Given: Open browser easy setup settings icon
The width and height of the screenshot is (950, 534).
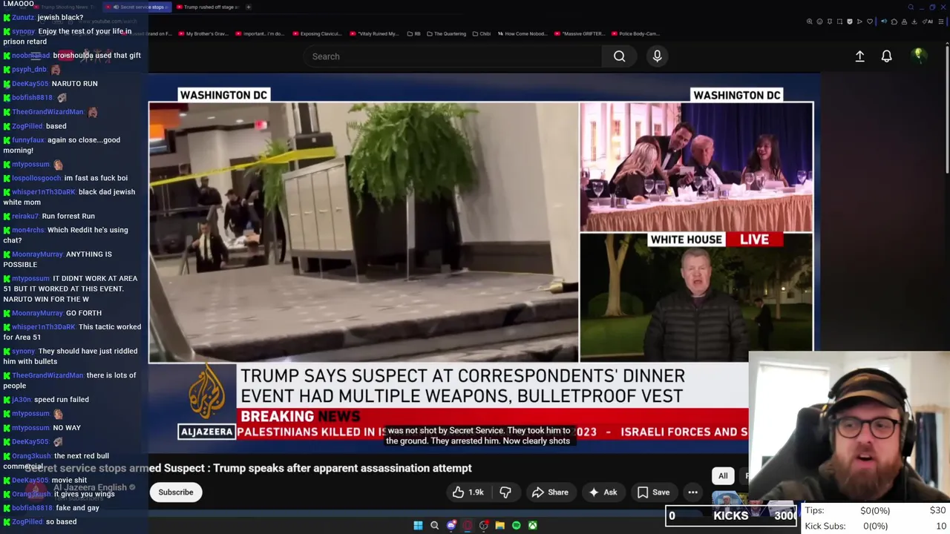Looking at the screenshot, I should click(x=940, y=22).
